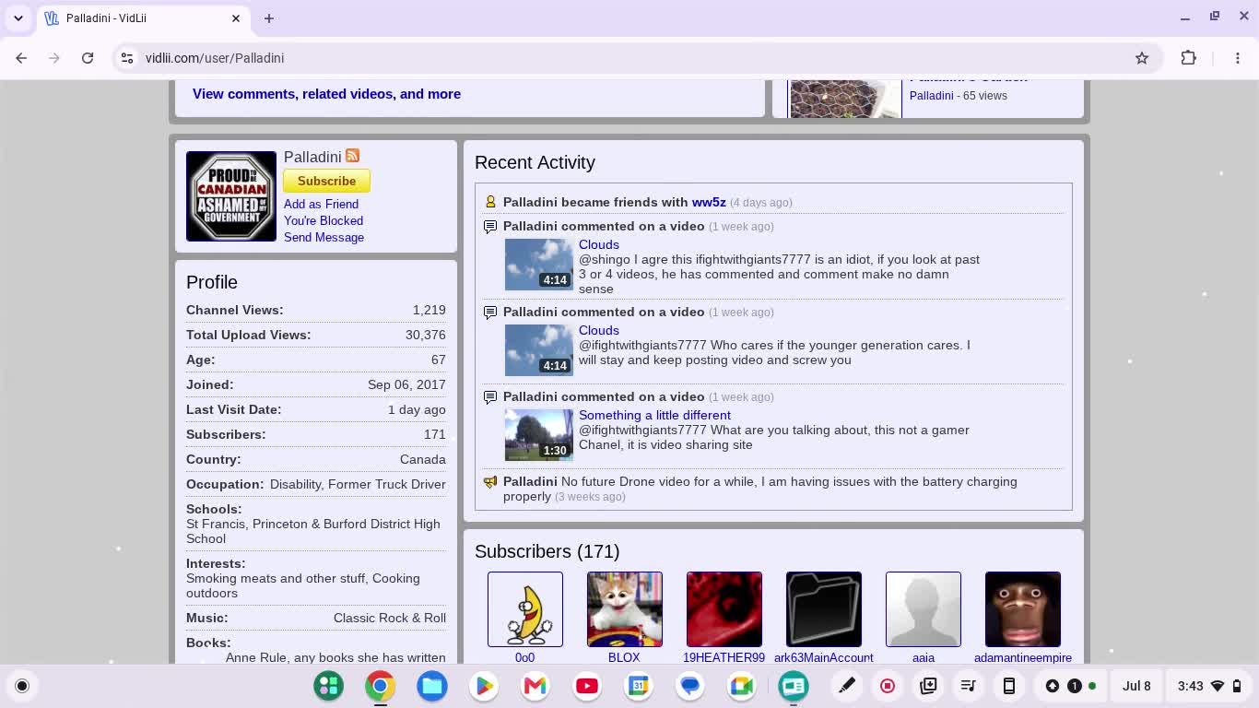Open the Clouds link above 'Who cares' comment
The width and height of the screenshot is (1259, 708).
(x=599, y=330)
